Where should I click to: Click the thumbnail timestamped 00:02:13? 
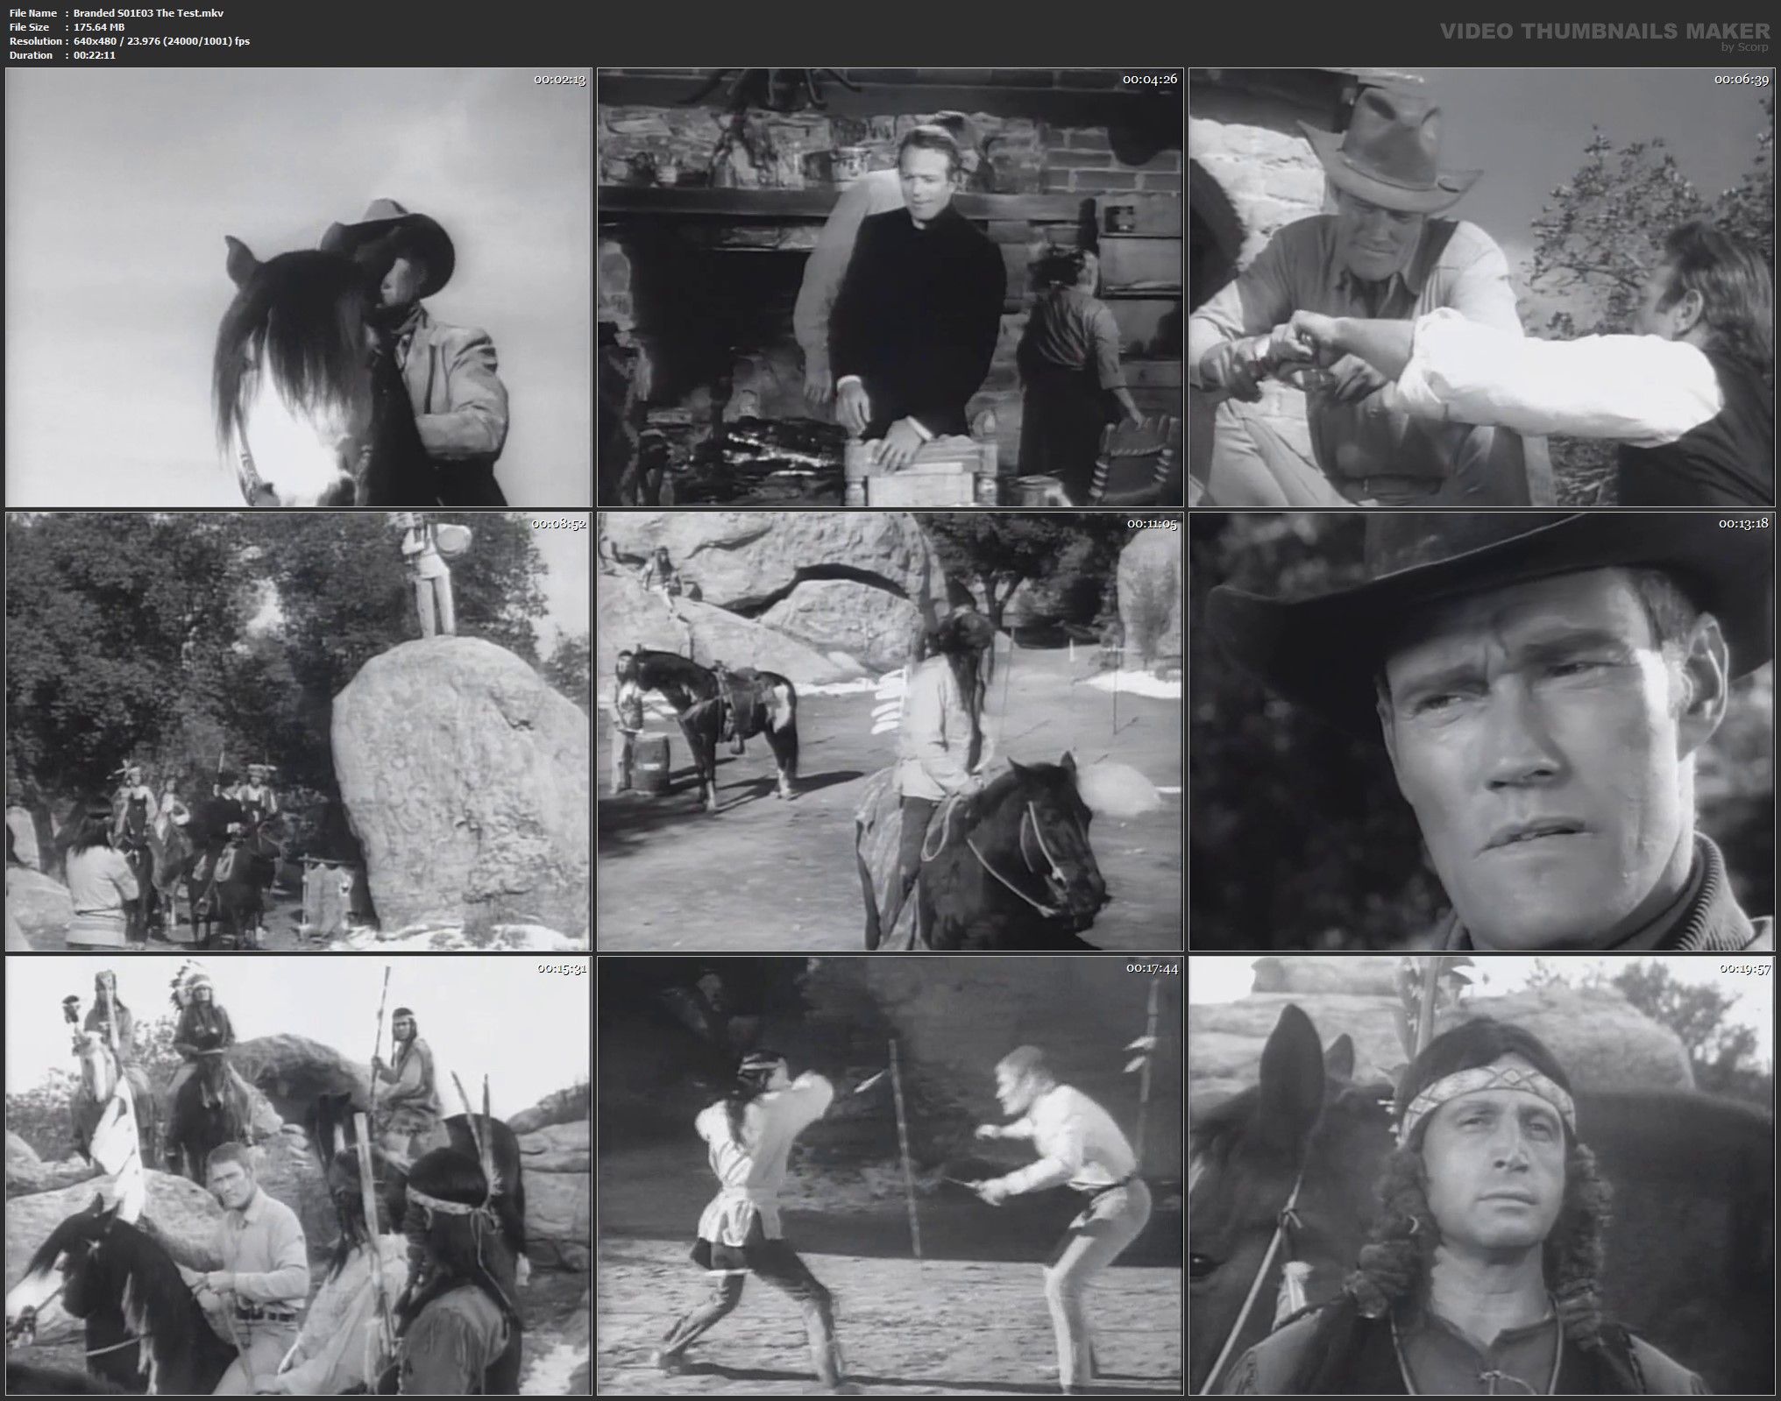(x=298, y=287)
